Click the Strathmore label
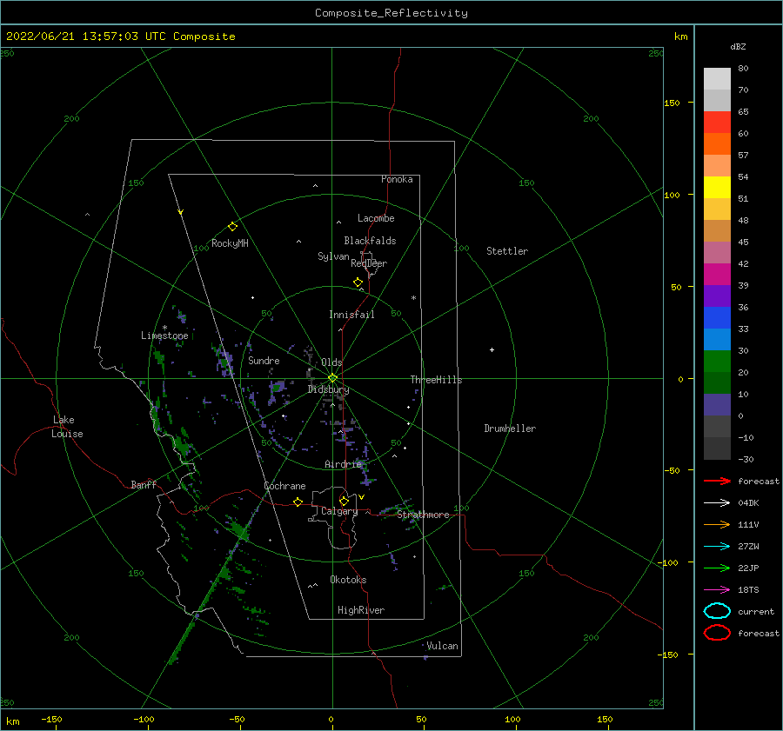This screenshot has height=731, width=783. [x=424, y=515]
